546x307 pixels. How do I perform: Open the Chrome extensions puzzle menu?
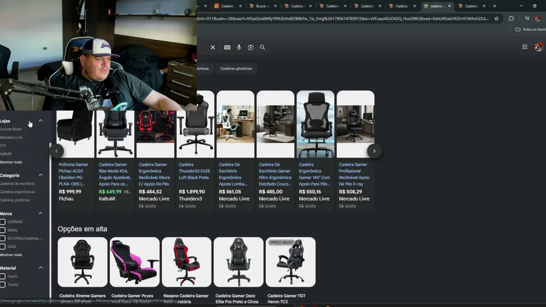coord(511,19)
